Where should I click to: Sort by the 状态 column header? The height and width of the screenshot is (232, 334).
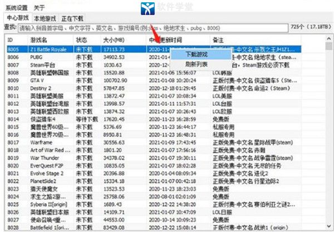point(87,40)
